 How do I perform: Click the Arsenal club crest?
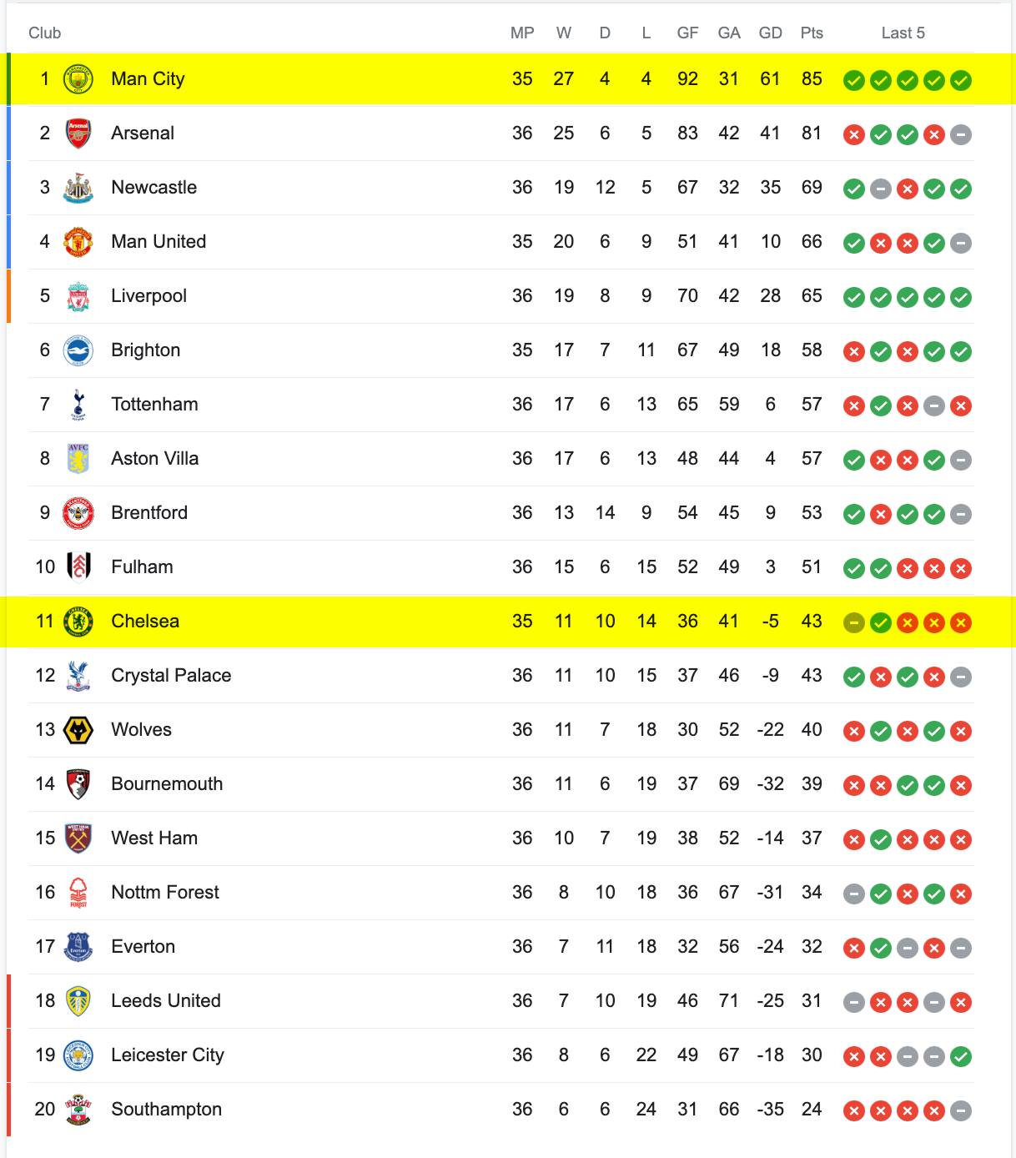78,133
